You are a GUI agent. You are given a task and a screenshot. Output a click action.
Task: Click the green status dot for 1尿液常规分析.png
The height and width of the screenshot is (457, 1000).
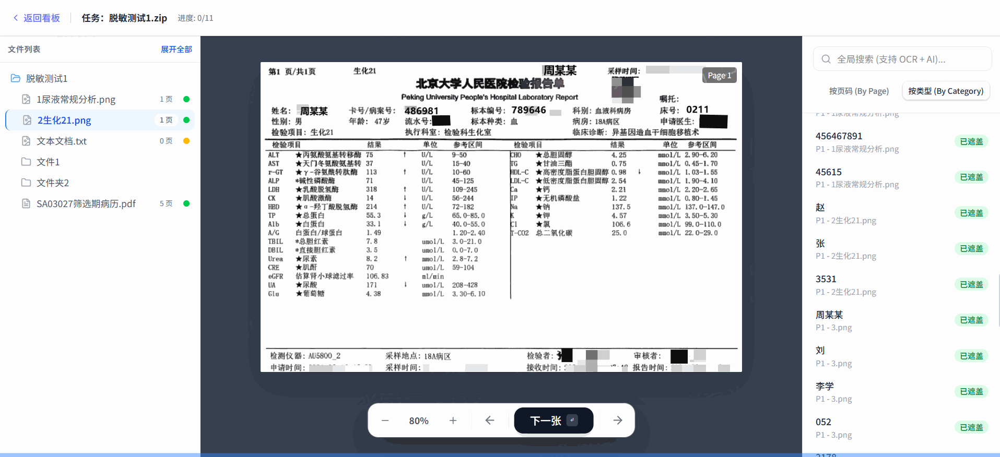point(186,99)
